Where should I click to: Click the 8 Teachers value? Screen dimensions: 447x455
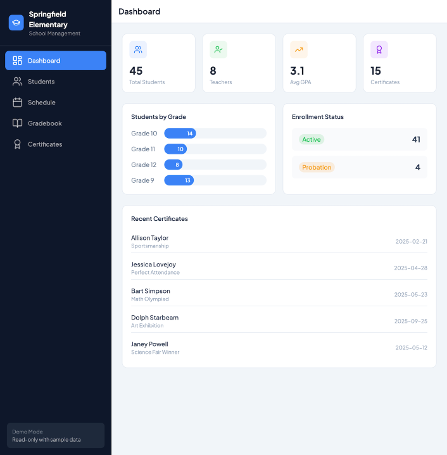[213, 71]
